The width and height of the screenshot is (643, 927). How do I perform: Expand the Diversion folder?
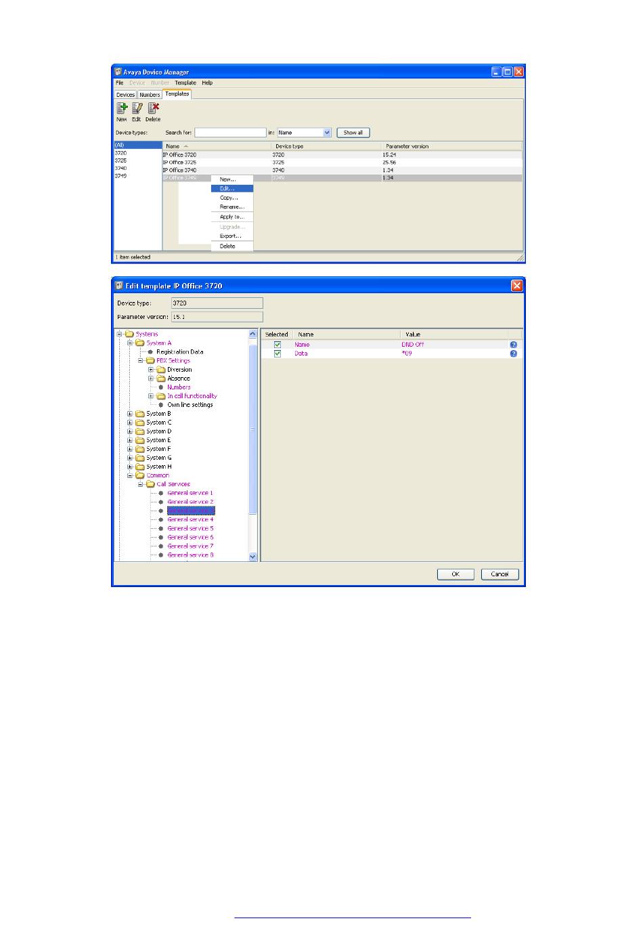151,370
